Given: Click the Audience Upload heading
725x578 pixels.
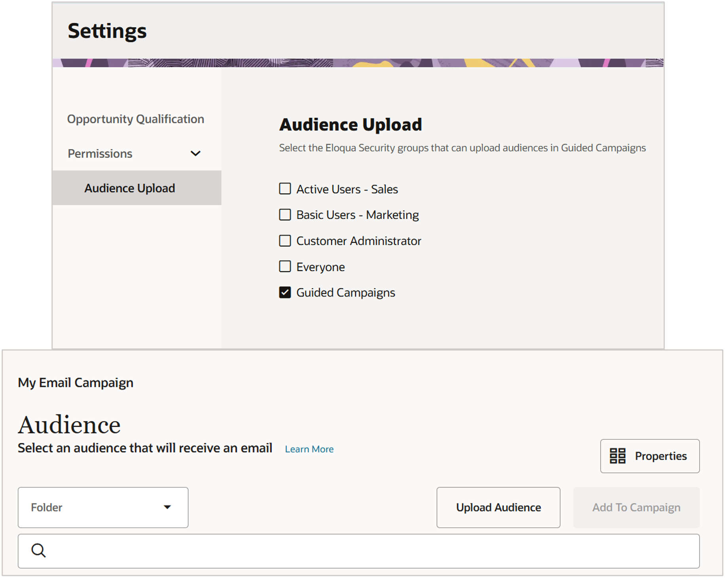Looking at the screenshot, I should (350, 125).
